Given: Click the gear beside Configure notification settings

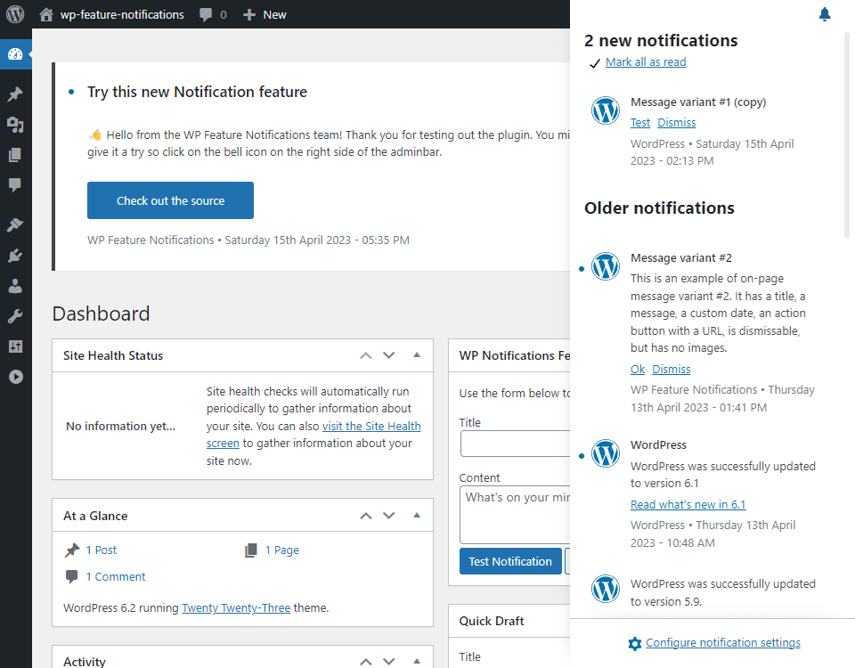Looking at the screenshot, I should pyautogui.click(x=635, y=642).
